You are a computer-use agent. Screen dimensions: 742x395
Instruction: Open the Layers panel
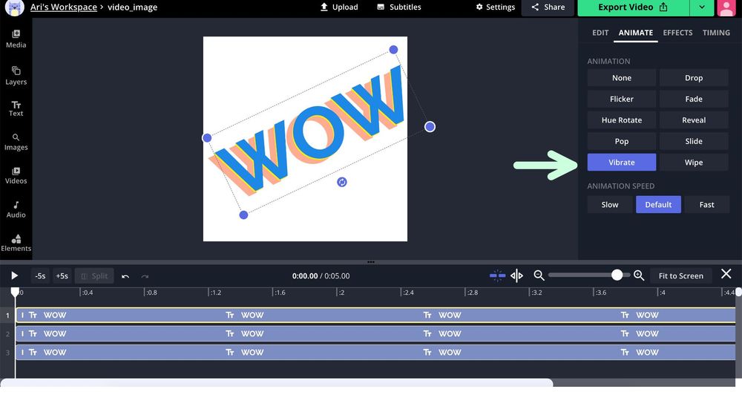click(16, 75)
